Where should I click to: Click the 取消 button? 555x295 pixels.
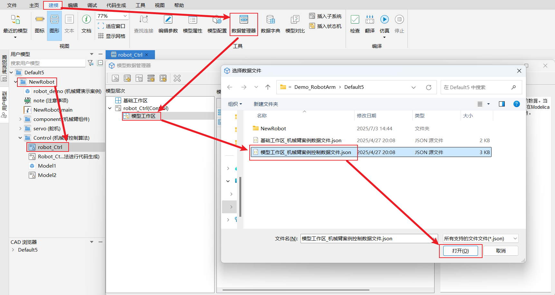click(501, 251)
